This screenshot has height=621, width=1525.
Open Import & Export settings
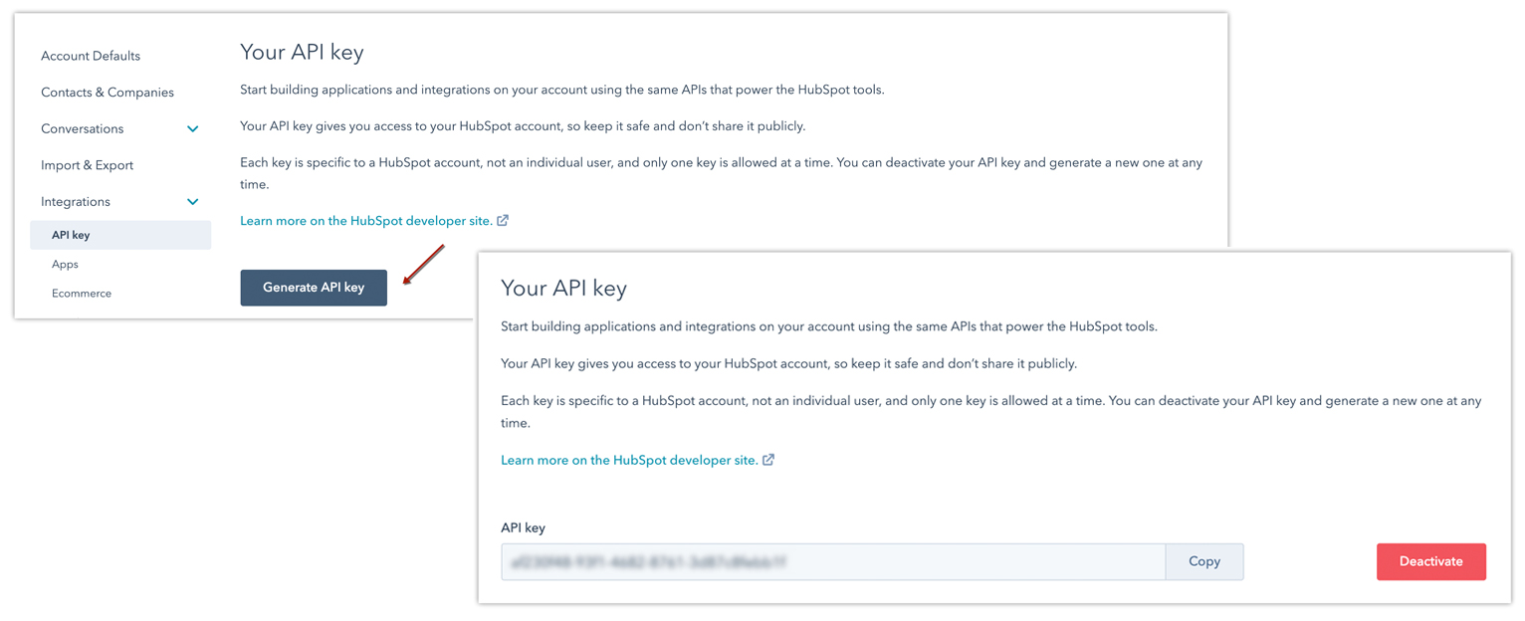pos(88,165)
